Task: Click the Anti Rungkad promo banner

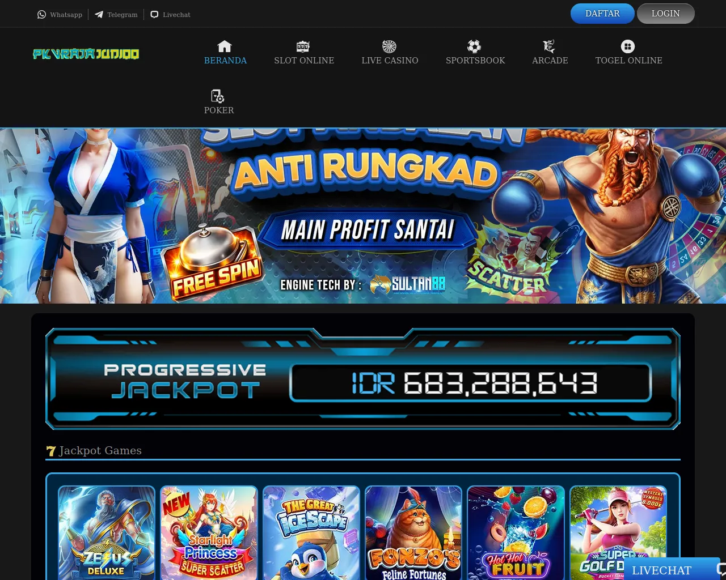Action: click(363, 216)
